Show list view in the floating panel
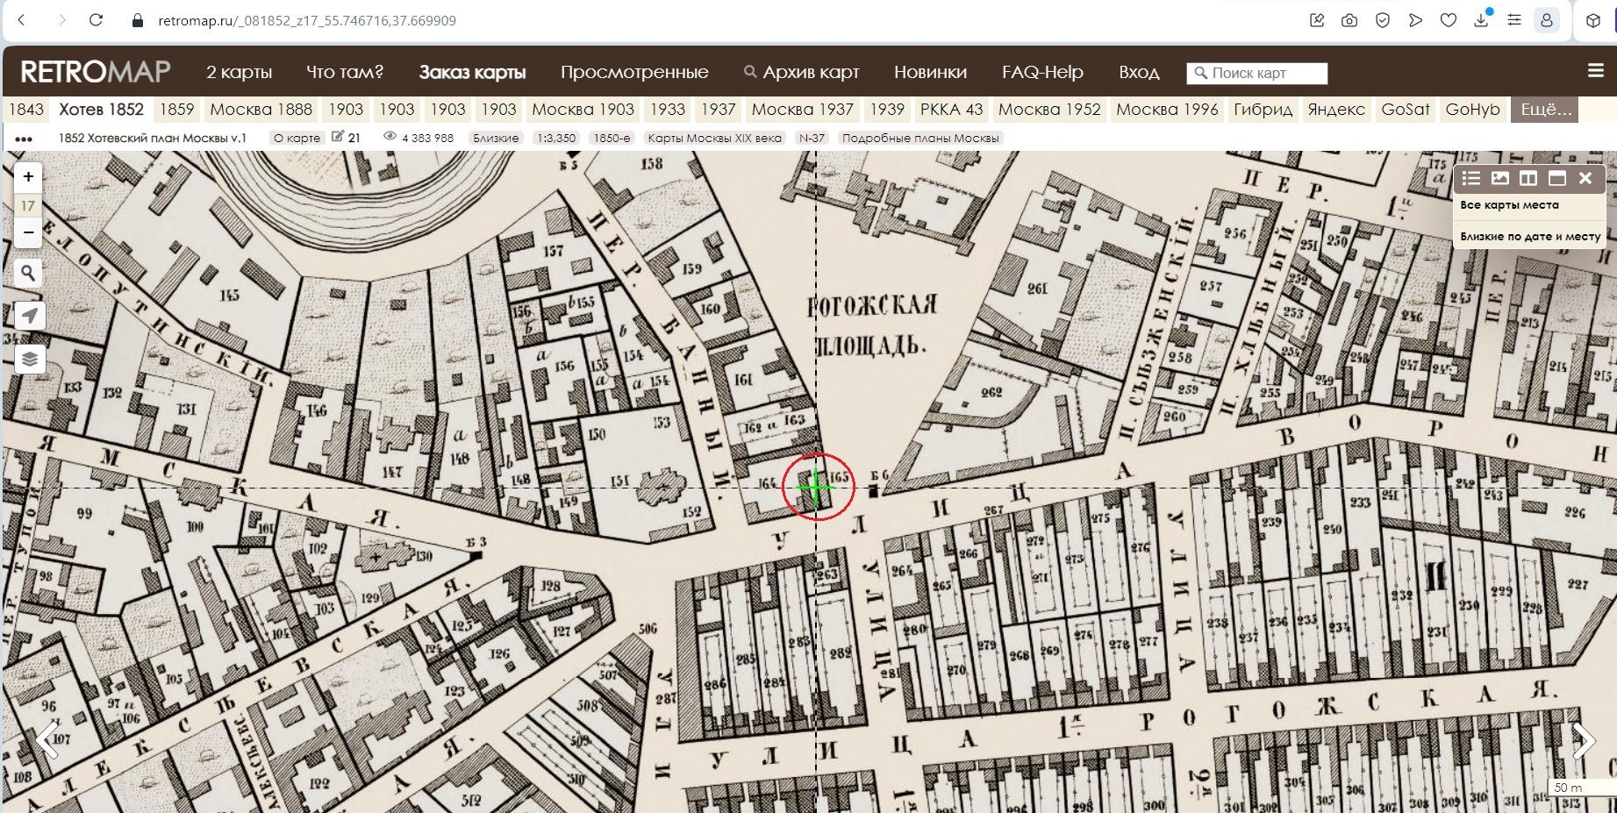This screenshot has height=813, width=1617. [x=1471, y=178]
